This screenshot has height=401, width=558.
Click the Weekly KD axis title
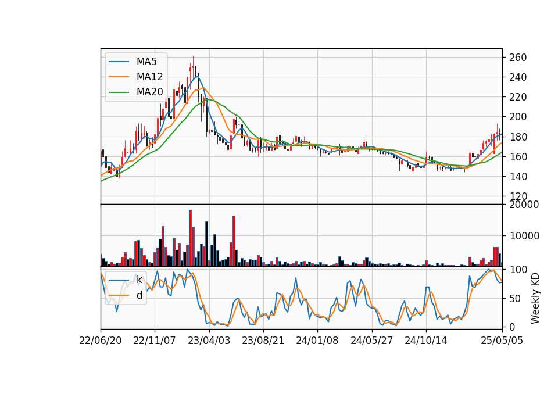point(535,298)
